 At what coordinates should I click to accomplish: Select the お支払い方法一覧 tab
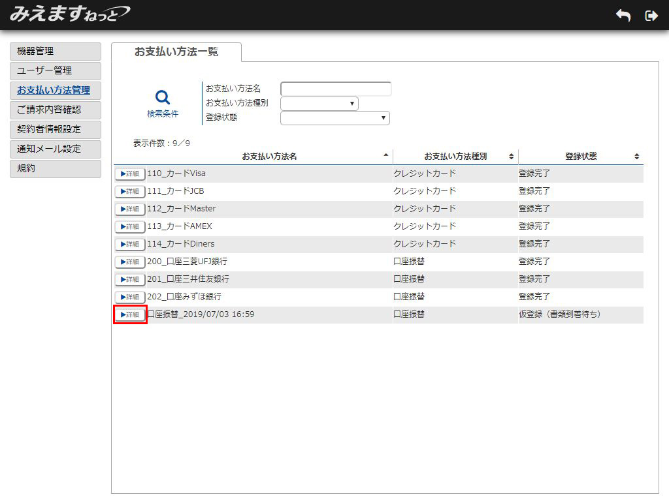click(x=176, y=52)
